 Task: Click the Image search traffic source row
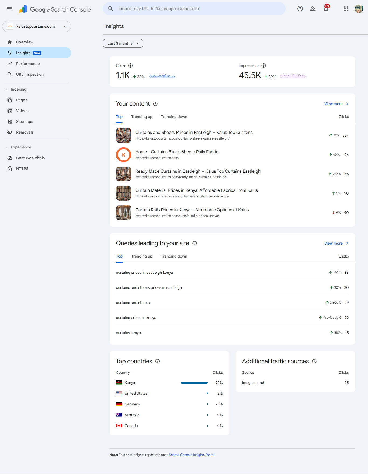(x=295, y=383)
